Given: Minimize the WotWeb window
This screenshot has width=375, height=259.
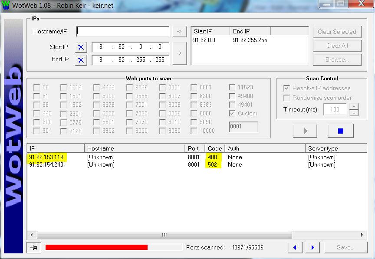Looking at the screenshot, I should 327,4.
